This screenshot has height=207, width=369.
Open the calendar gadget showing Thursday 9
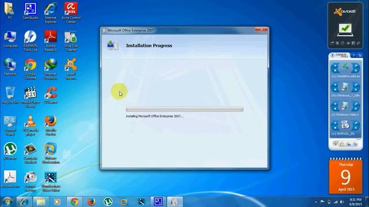click(x=345, y=176)
